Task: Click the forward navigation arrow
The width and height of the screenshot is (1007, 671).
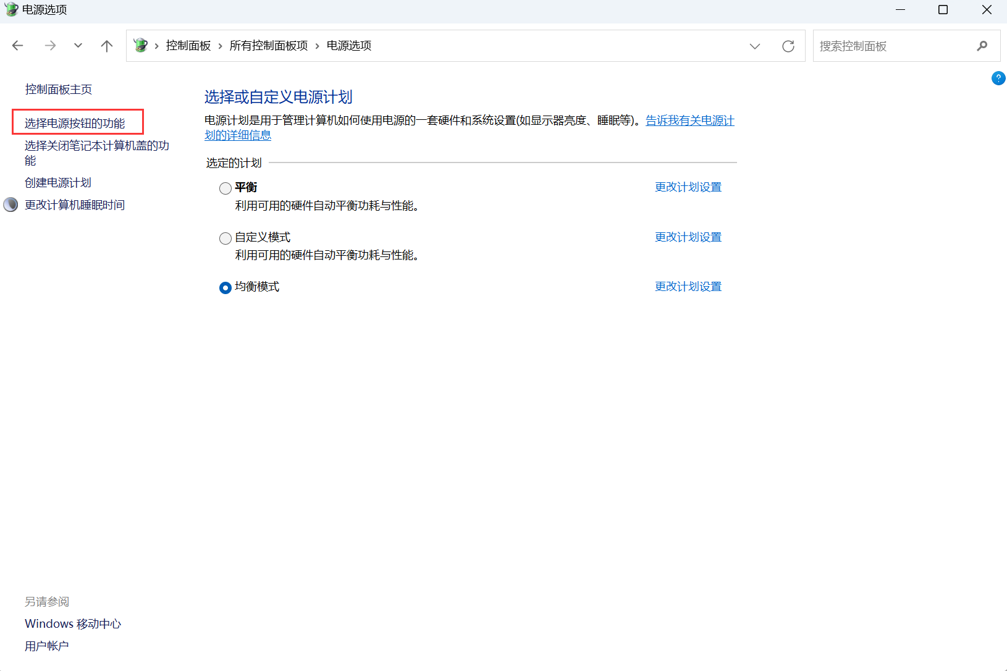Action: click(50, 46)
